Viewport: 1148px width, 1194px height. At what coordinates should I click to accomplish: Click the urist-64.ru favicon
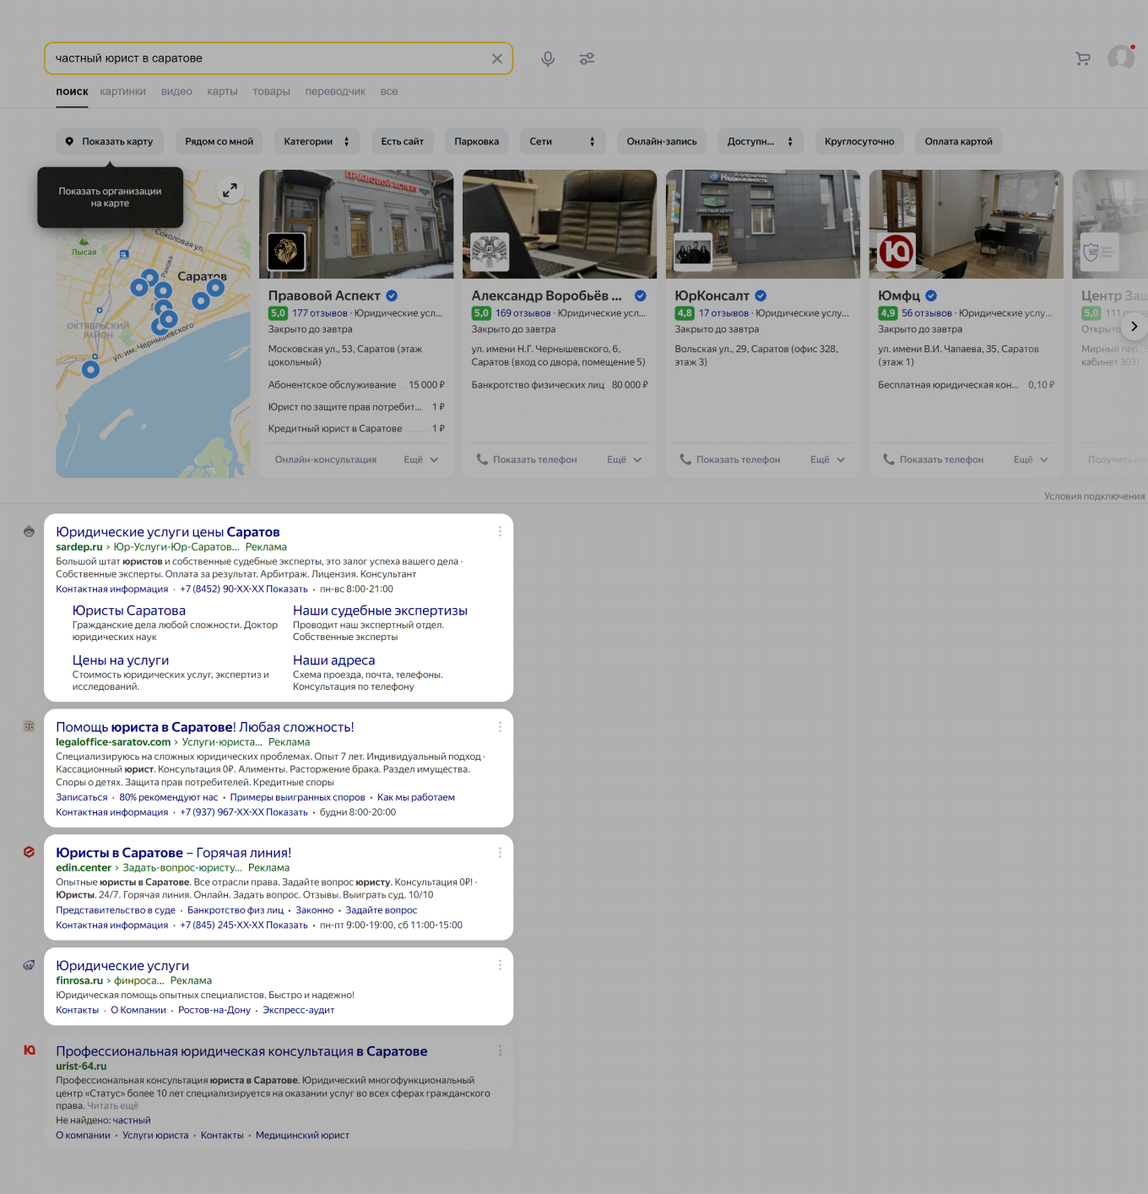[29, 1050]
